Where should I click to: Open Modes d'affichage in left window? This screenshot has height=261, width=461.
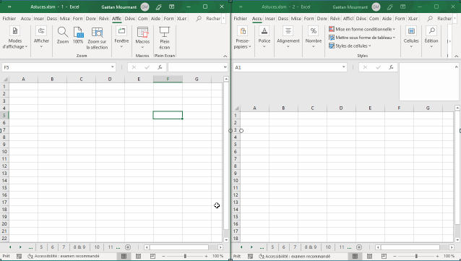[x=15, y=38]
